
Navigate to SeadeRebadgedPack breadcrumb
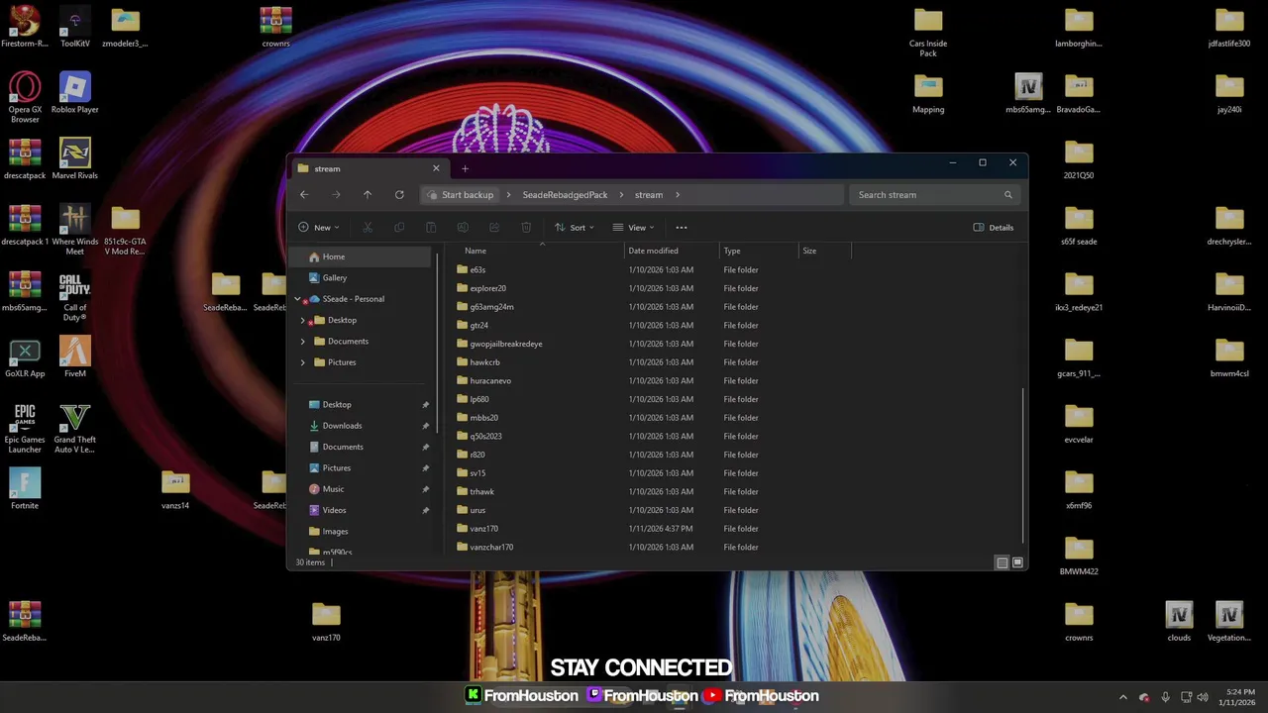pos(565,195)
